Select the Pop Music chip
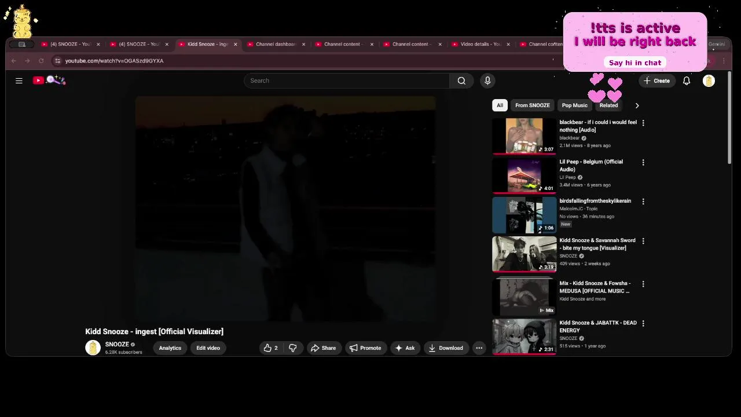 click(x=575, y=105)
